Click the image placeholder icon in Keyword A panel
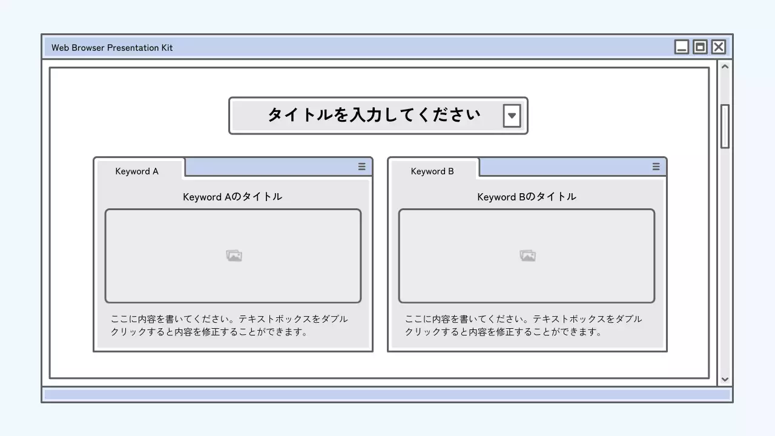The height and width of the screenshot is (436, 775). click(x=234, y=255)
